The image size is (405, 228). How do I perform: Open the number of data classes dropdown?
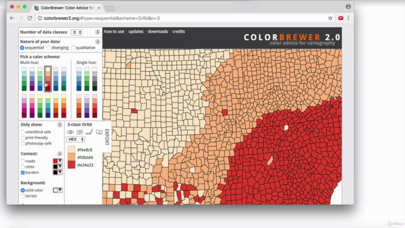[77, 32]
